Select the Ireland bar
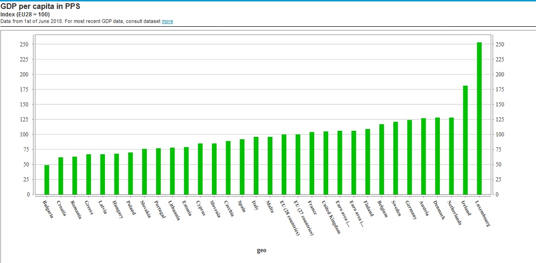This screenshot has width=536, height=263. click(465, 140)
